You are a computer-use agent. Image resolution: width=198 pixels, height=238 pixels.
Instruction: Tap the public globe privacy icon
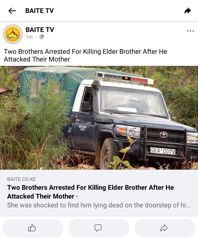click(x=42, y=37)
